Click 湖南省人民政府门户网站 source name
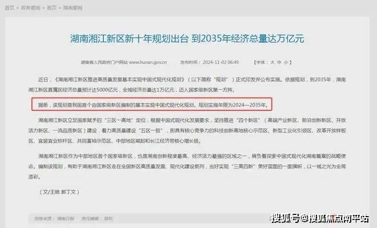Image resolution: width=377 pixels, height=228 pixels. tap(104, 62)
